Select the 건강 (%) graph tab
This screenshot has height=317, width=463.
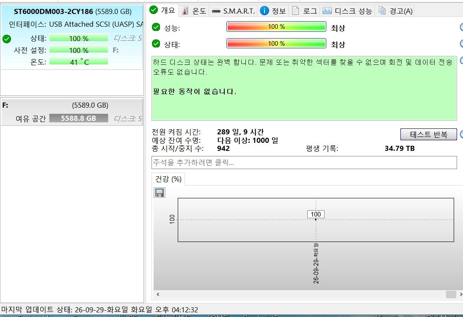tap(168, 179)
